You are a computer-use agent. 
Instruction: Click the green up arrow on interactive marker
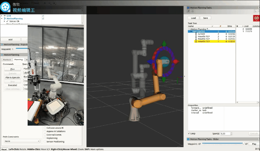point(164,43)
